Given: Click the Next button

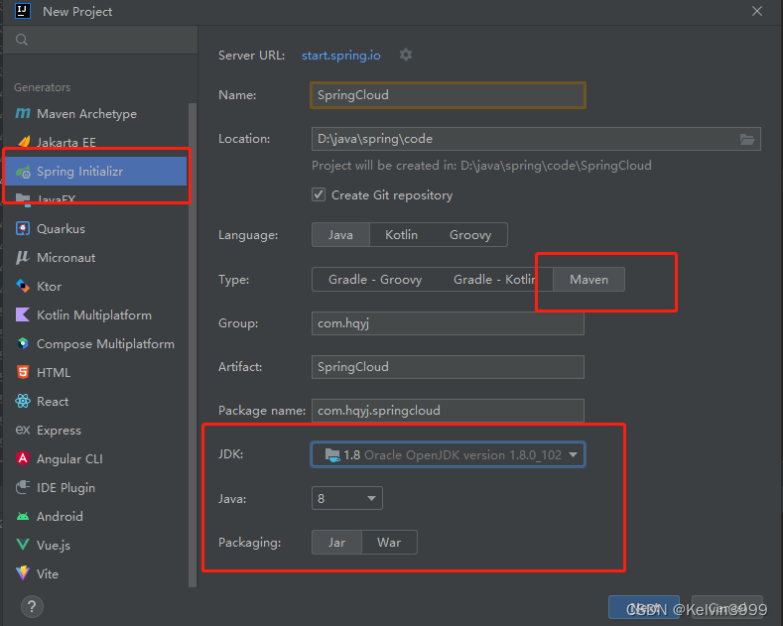Looking at the screenshot, I should point(644,607).
